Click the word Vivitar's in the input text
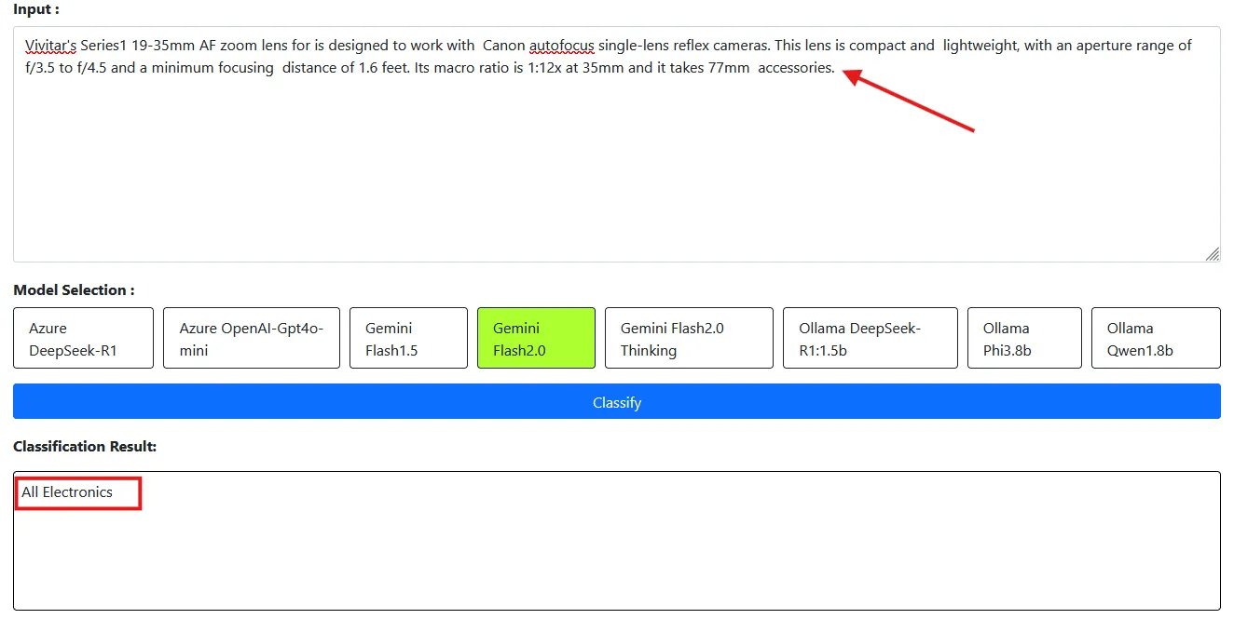1234x619 pixels. click(49, 45)
